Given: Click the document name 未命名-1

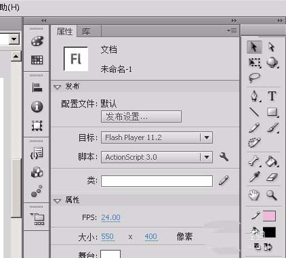Looking at the screenshot, I should [116, 69].
